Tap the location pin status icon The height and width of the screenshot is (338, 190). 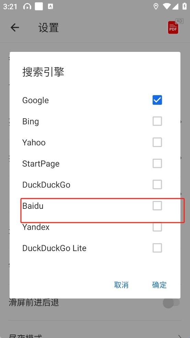pos(156,7)
